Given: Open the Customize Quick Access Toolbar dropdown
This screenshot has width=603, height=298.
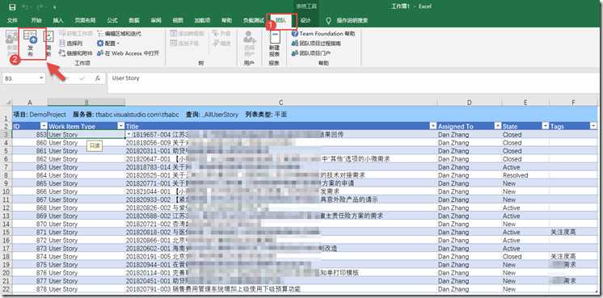Looking at the screenshot, I should 55,7.
